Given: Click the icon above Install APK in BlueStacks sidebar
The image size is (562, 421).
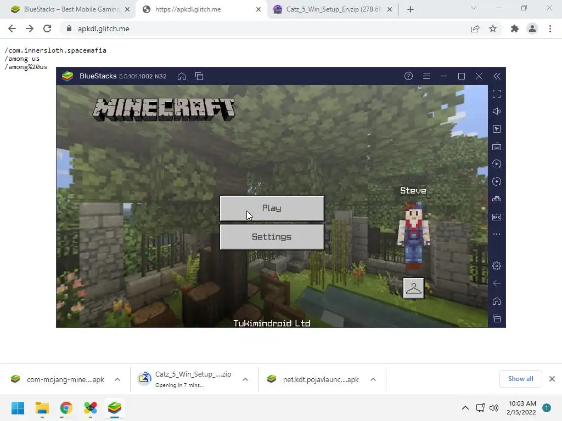Looking at the screenshot, I should point(497,199).
